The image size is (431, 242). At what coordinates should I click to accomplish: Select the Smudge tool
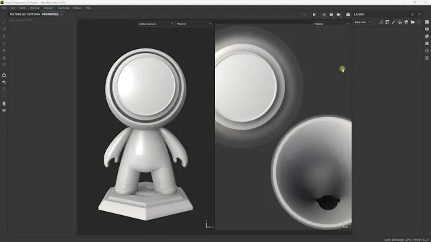pos(4,50)
